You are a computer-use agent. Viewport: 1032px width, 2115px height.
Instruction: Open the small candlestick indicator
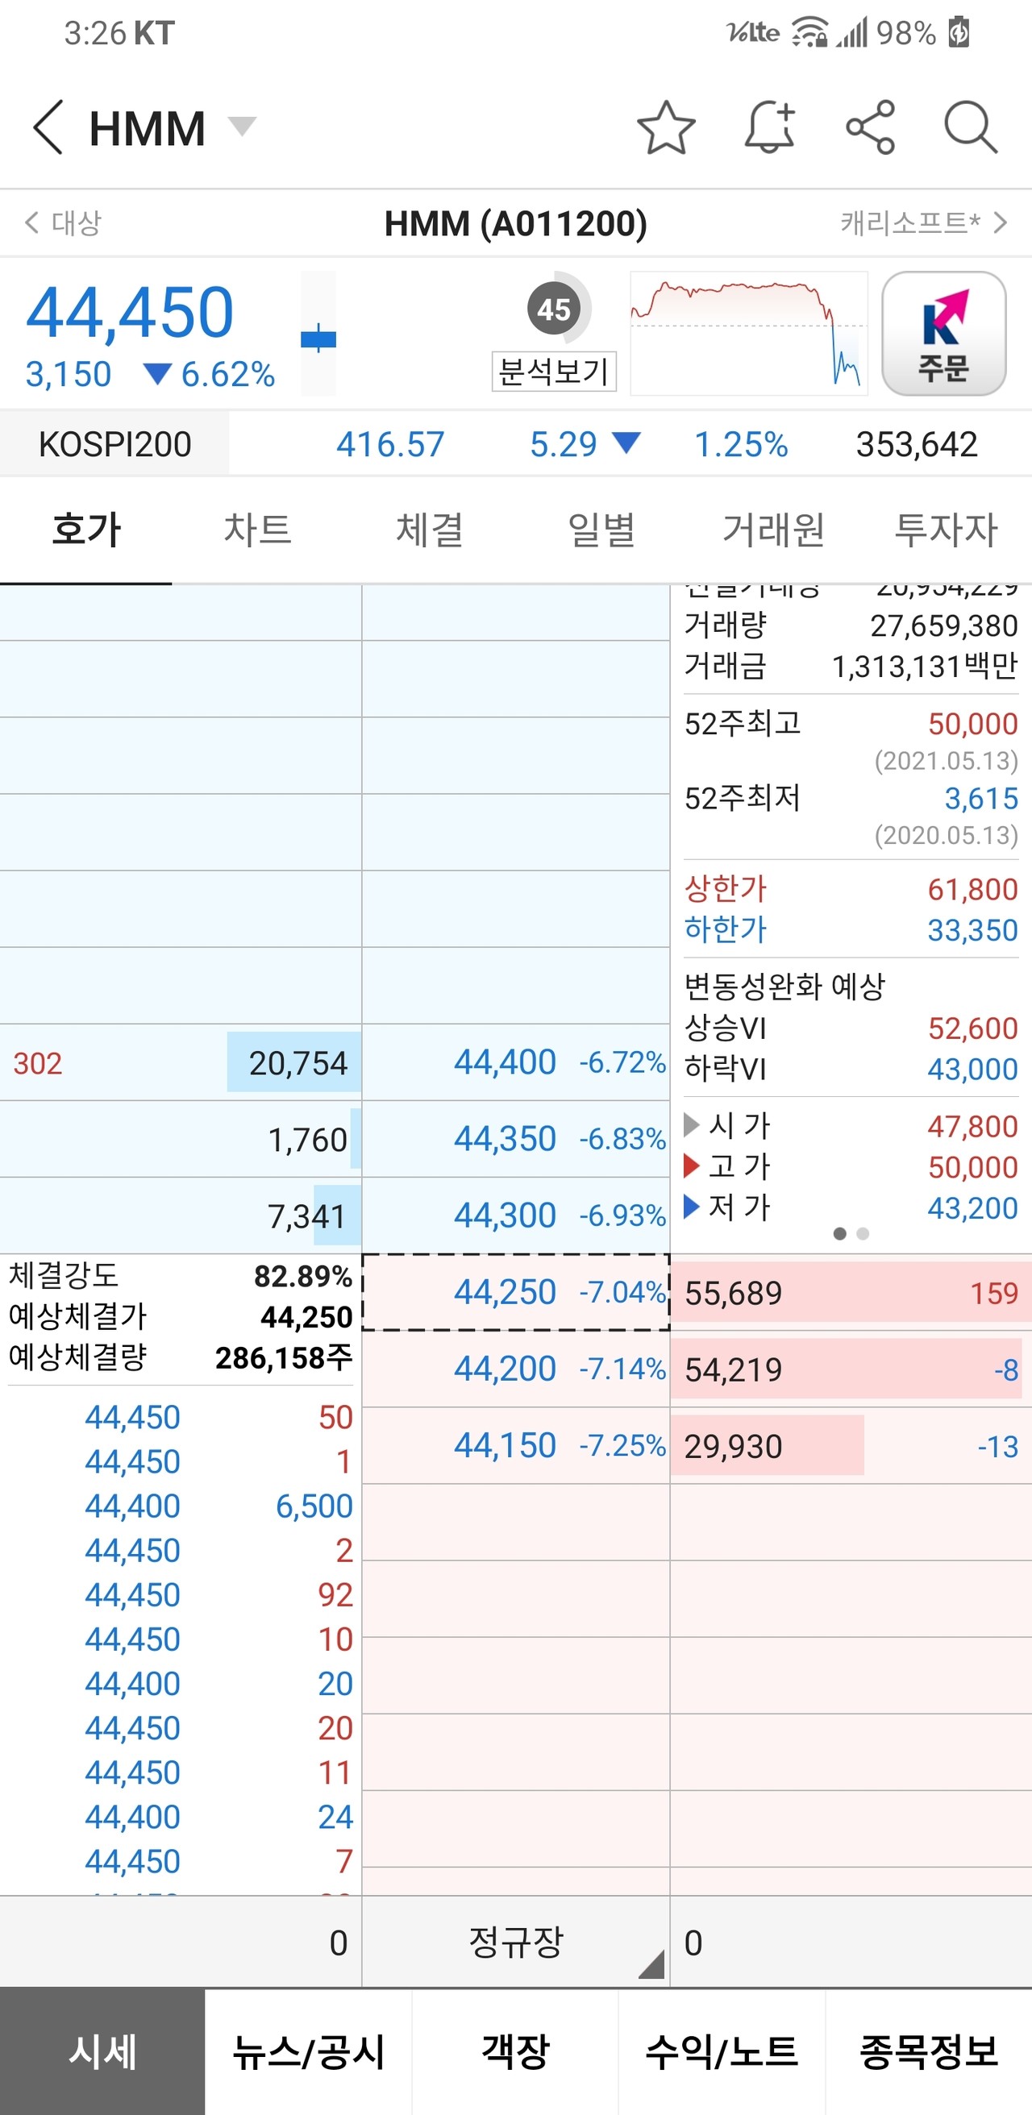(x=318, y=334)
